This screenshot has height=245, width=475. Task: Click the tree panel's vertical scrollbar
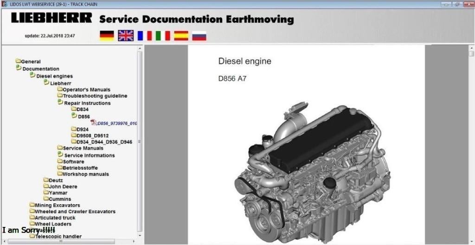(140, 139)
